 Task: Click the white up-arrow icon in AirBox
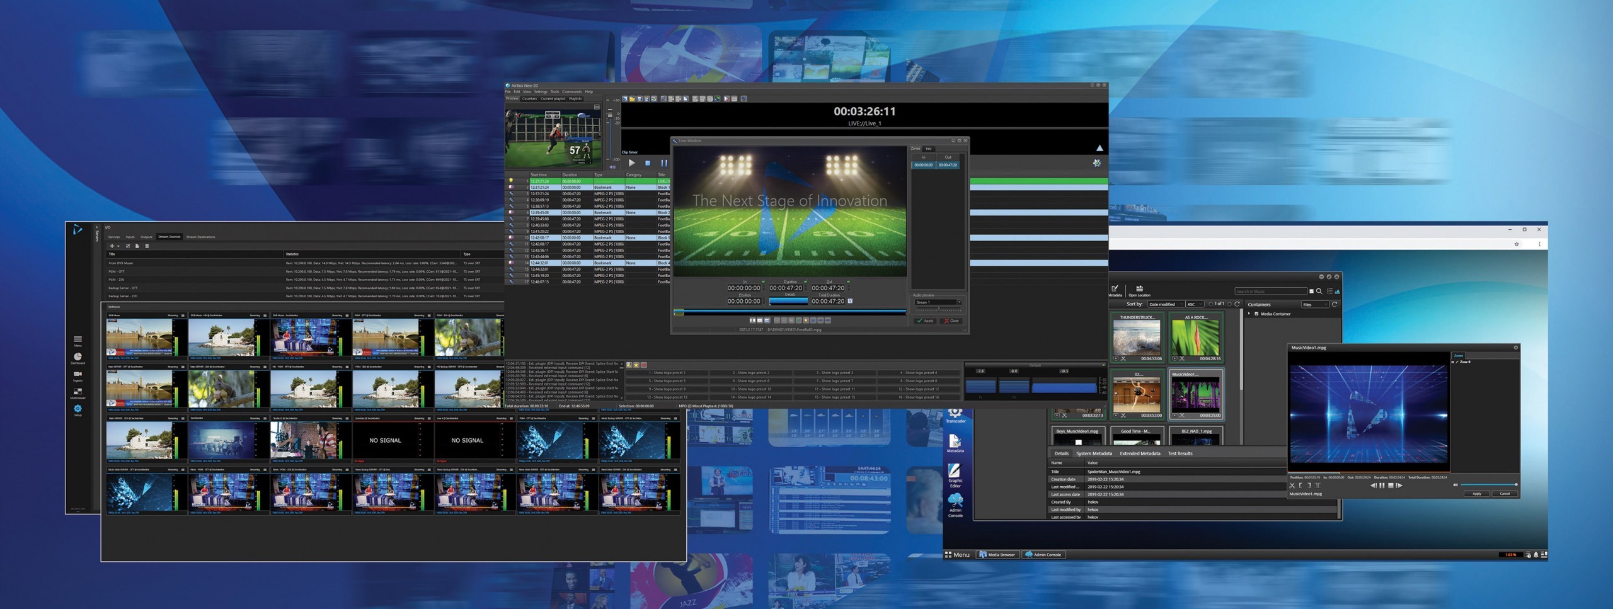[1099, 148]
